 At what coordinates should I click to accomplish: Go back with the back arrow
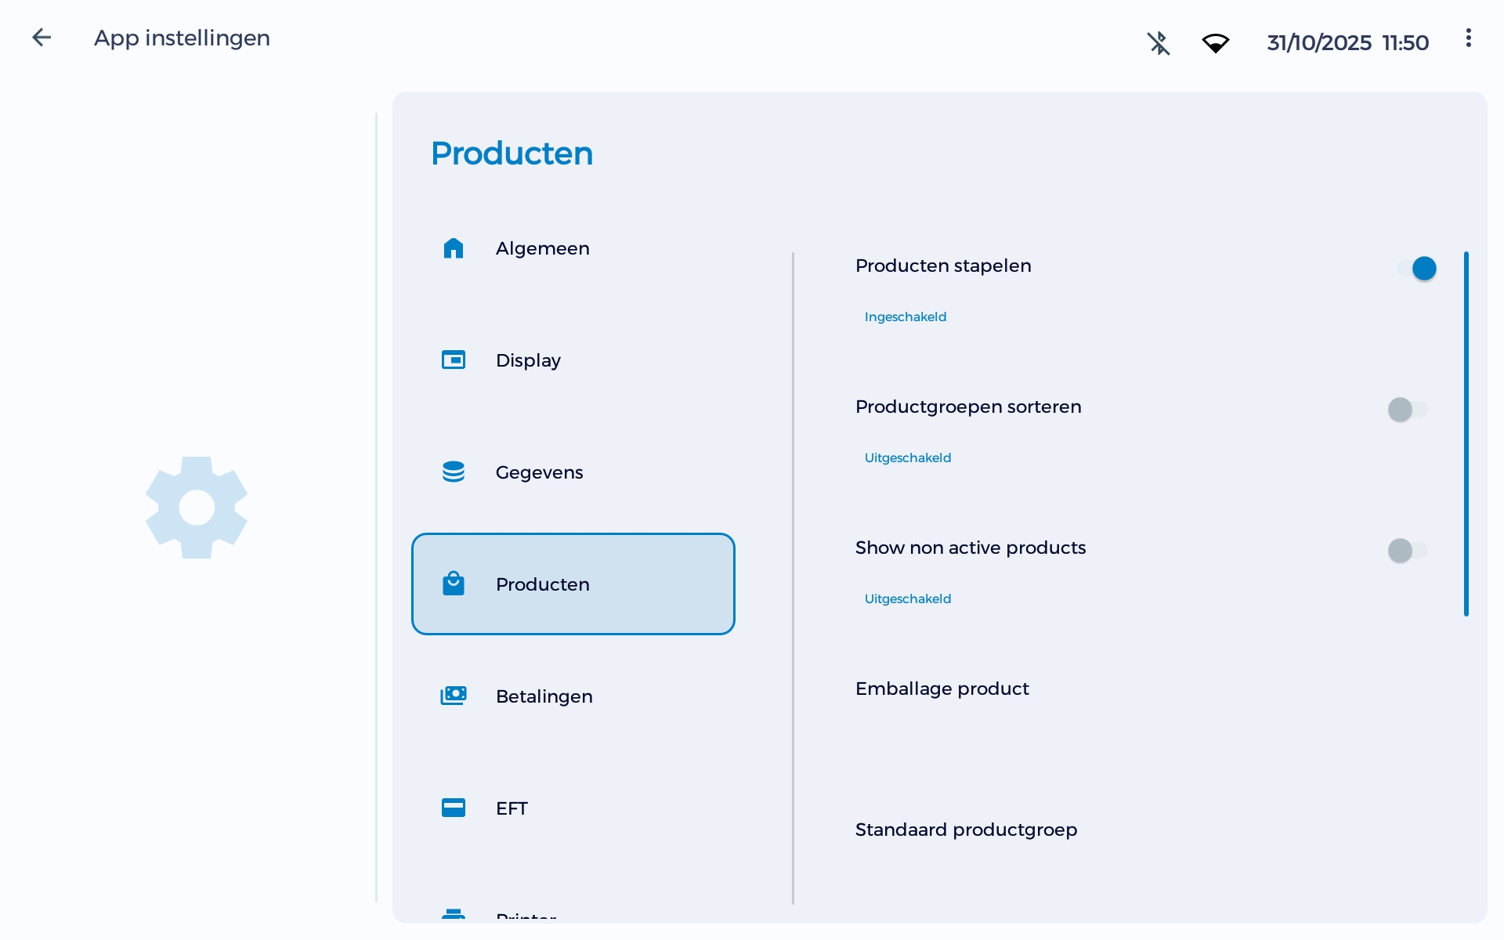(x=42, y=37)
